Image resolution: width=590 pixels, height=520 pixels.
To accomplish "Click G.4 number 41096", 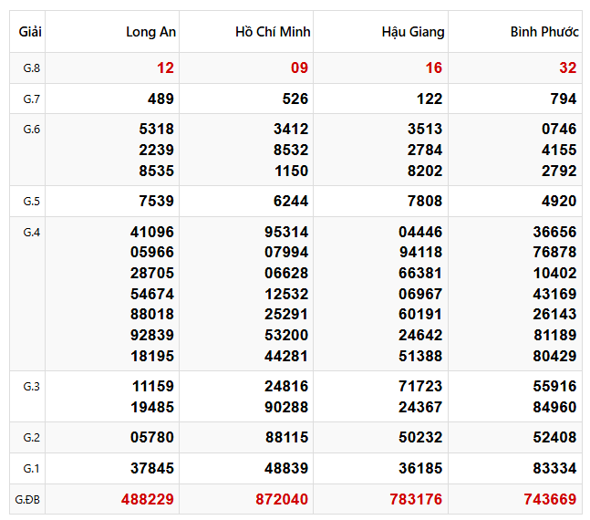I will click(152, 233).
